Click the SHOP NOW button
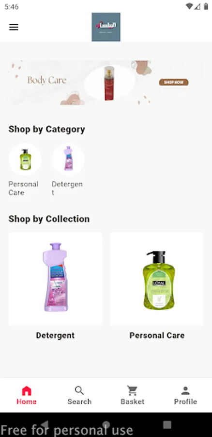 point(174,82)
